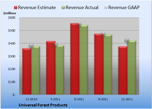This screenshot has height=109, width=152.
Task: Click the '$500' axis value
Action: pyautogui.click(x=12, y=30)
